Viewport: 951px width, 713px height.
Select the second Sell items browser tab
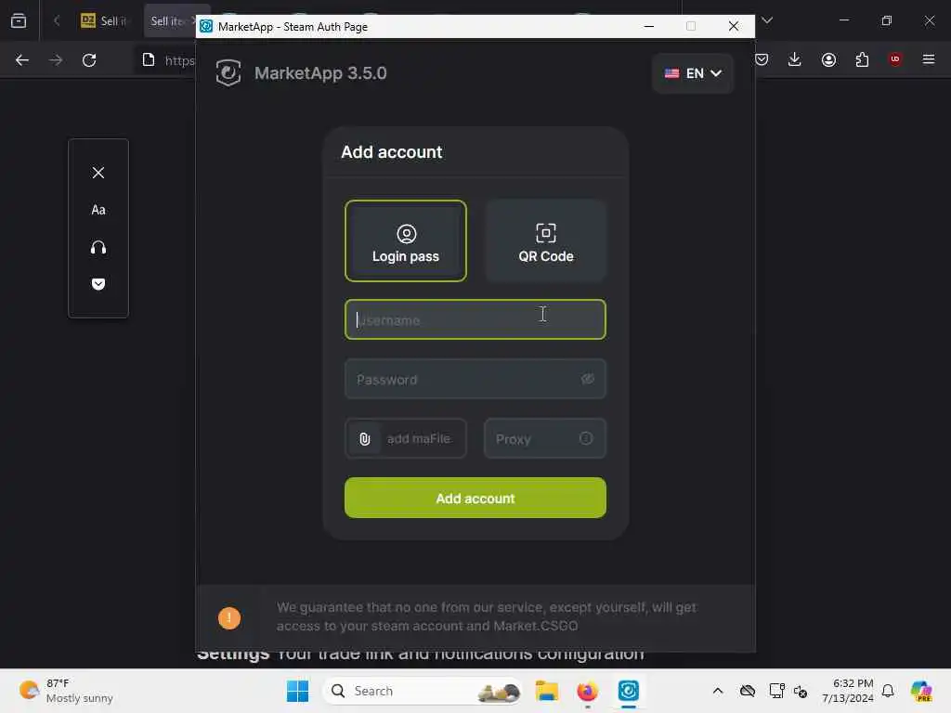[172, 20]
